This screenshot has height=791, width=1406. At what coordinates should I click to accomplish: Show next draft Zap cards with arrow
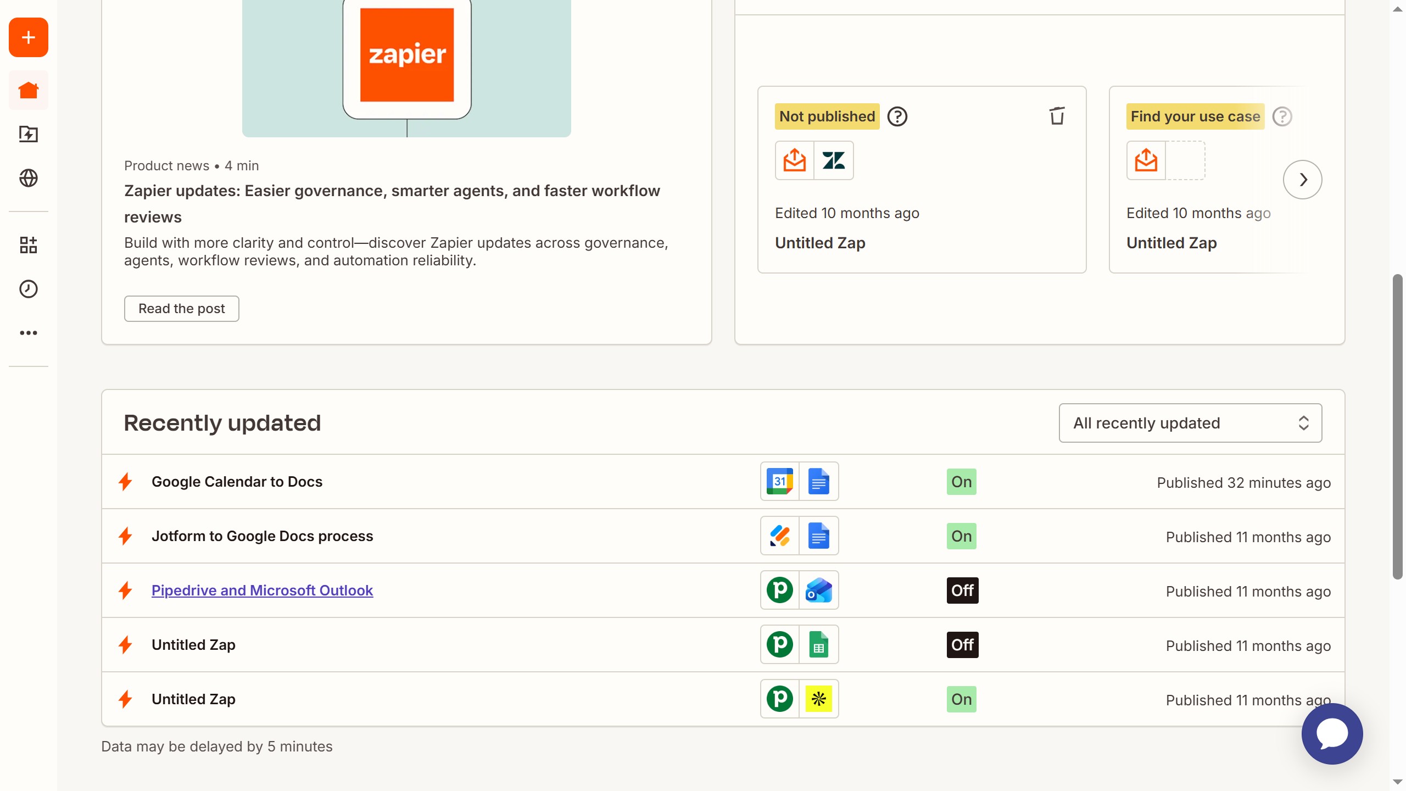[x=1303, y=180]
